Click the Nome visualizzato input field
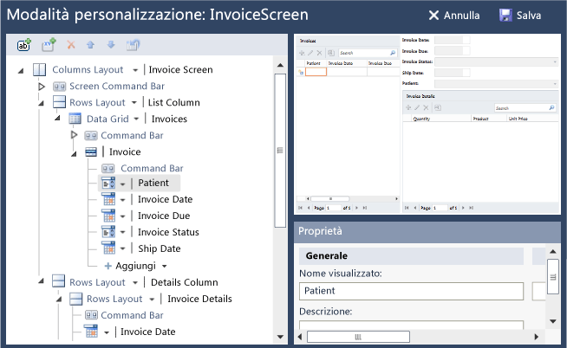This screenshot has width=567, height=348. [x=411, y=291]
